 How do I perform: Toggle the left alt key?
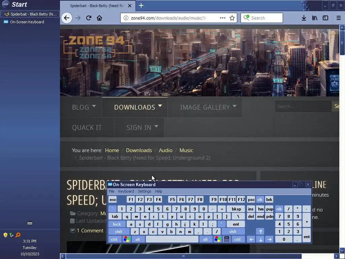click(138, 239)
